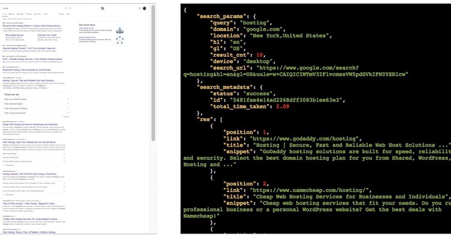Open the account profile avatar
Screen dimensions: 451x236
click(x=145, y=8)
